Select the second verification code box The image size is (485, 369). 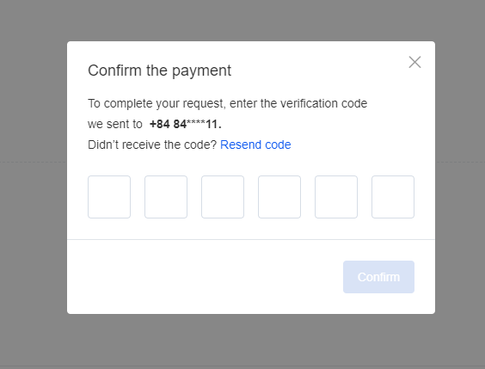pyautogui.click(x=166, y=197)
